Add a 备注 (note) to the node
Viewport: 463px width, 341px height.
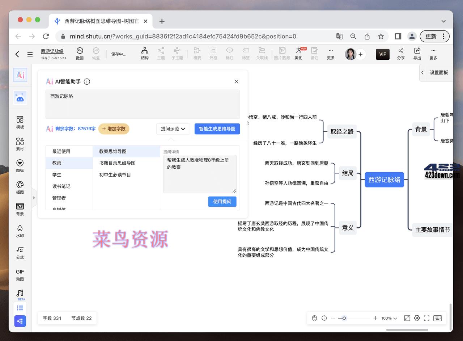pyautogui.click(x=314, y=54)
